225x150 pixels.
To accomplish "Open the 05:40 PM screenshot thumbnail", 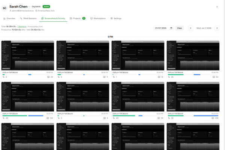I will 193,55.
